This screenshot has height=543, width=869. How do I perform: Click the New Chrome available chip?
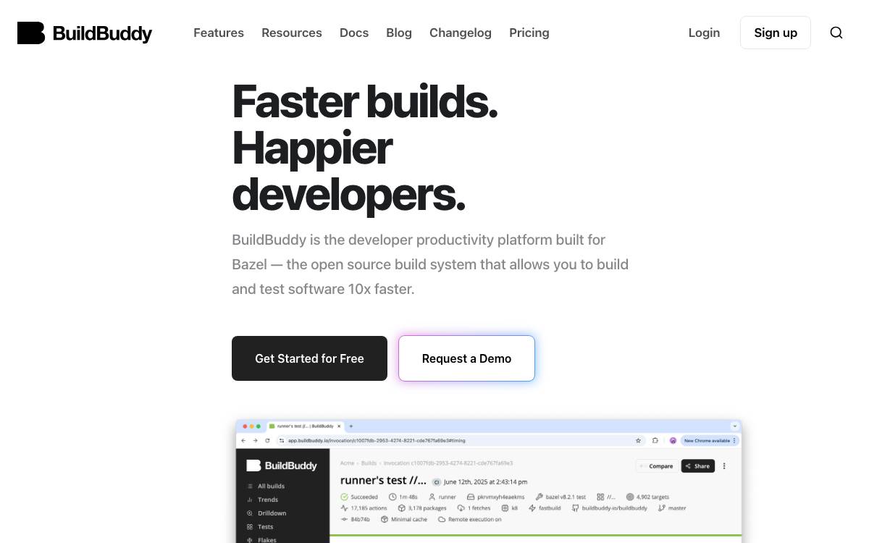click(x=709, y=440)
